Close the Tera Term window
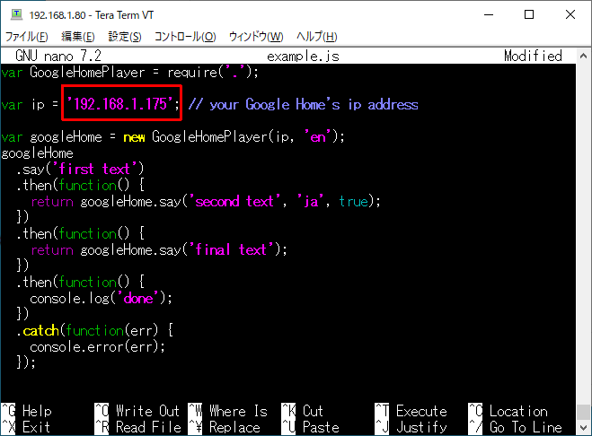 pos(570,14)
